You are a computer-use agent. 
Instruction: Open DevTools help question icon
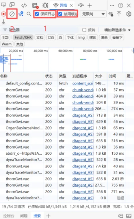click(x=120, y=6)
